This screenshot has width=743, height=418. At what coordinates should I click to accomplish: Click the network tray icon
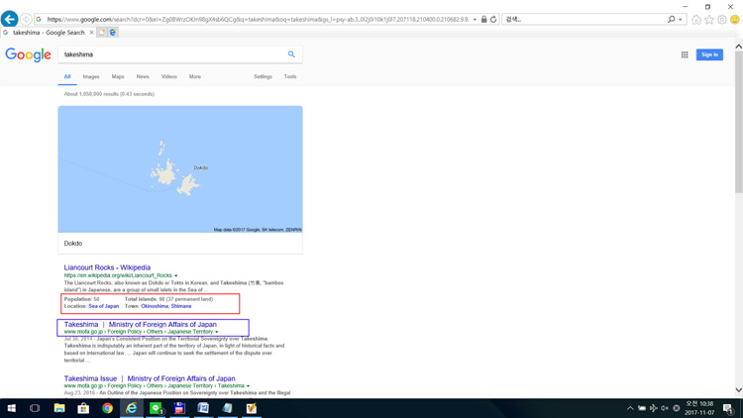653,408
